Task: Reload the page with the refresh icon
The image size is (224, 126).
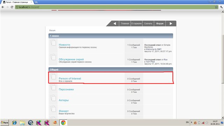Action: pyautogui.click(x=12, y=7)
